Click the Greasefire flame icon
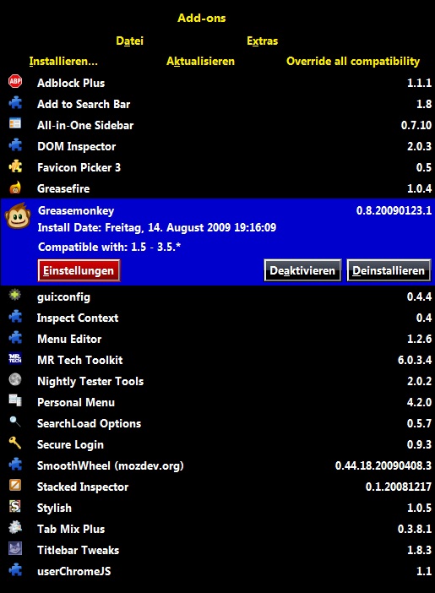435x593 pixels. (x=15, y=188)
